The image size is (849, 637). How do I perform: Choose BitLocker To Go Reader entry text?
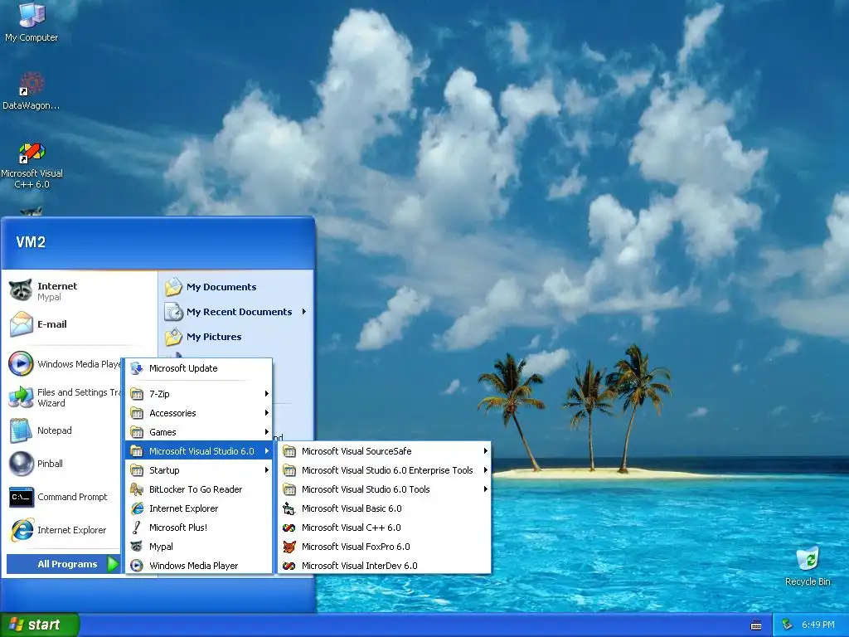(196, 489)
